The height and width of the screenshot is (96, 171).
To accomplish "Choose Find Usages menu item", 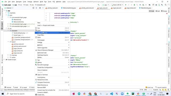I will click(52, 40).
